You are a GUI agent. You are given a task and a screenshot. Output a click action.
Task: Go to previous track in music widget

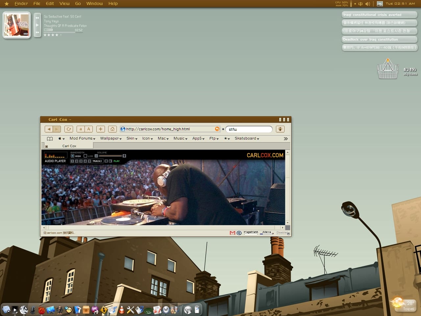(x=37, y=18)
